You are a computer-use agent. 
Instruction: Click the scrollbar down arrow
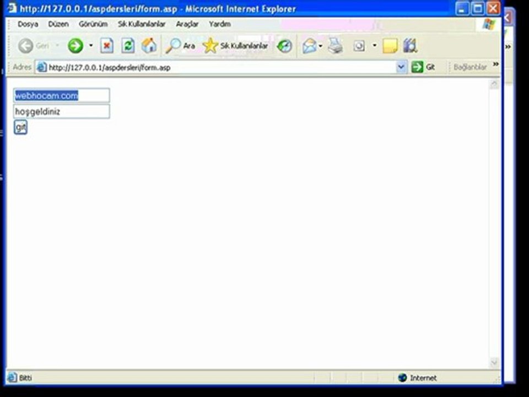coord(494,363)
